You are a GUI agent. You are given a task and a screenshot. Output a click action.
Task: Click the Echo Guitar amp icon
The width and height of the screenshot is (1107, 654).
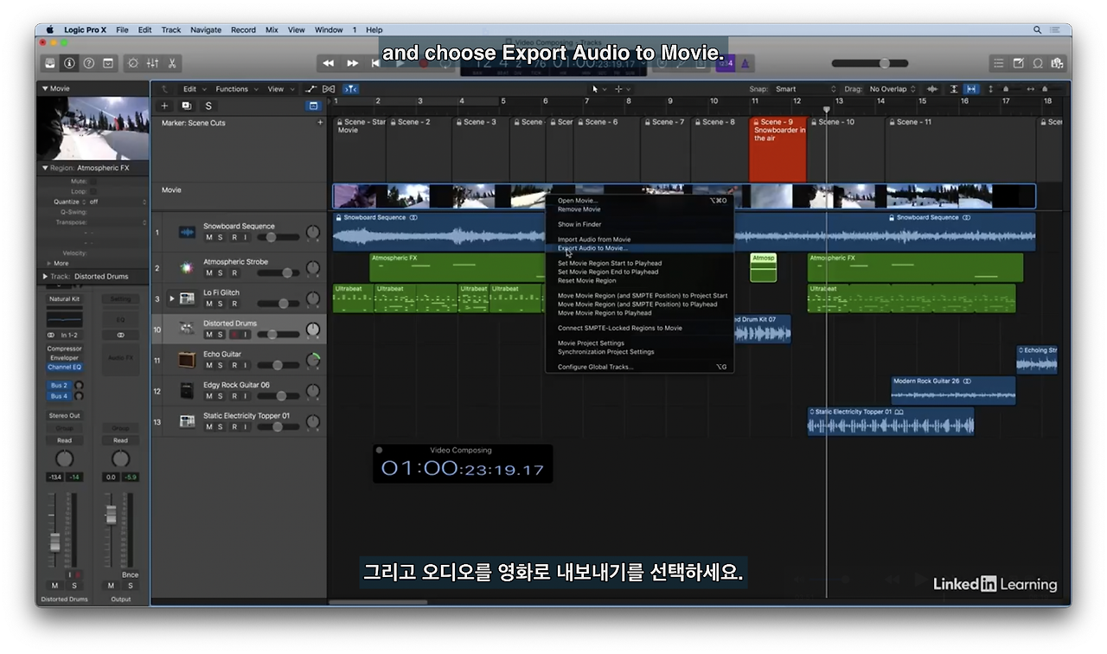(187, 360)
